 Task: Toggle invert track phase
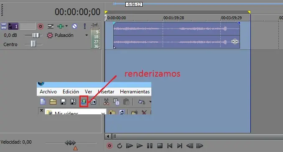(x=50, y=26)
